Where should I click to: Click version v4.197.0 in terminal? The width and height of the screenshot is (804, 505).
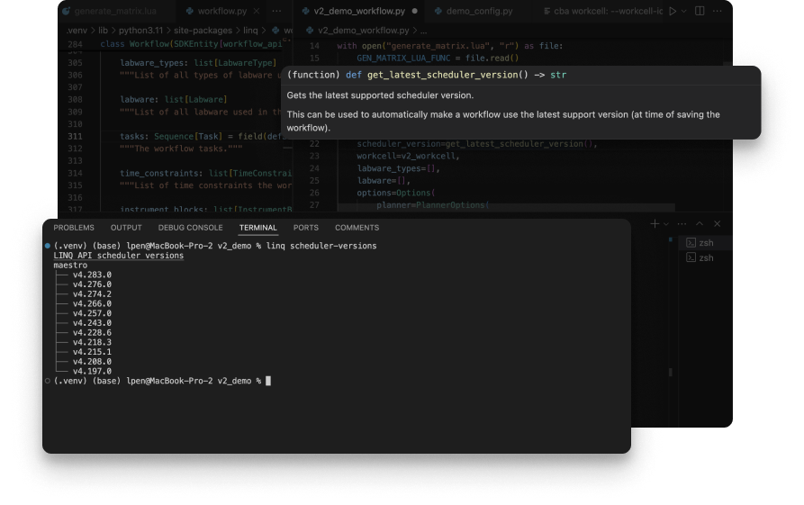coord(92,371)
